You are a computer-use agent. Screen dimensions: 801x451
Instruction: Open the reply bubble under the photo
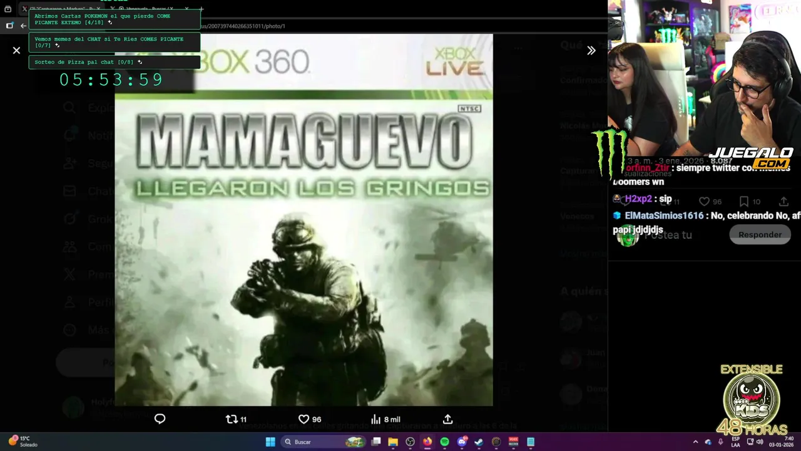tap(160, 419)
